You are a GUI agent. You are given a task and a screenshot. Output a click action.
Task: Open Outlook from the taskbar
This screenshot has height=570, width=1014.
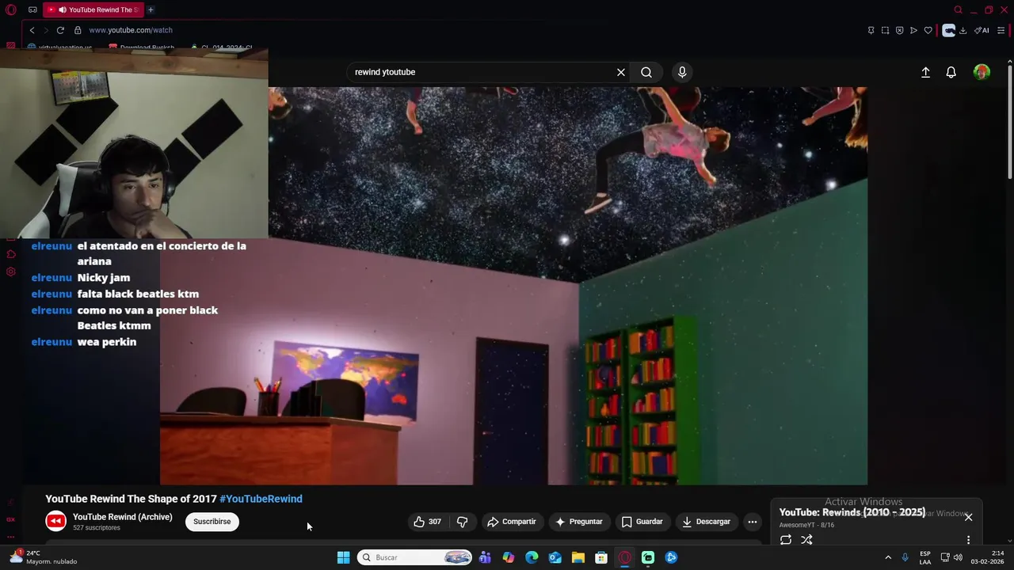click(x=555, y=557)
